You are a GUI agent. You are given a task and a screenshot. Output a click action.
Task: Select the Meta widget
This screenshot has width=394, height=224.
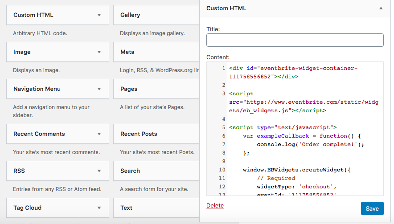156,52
